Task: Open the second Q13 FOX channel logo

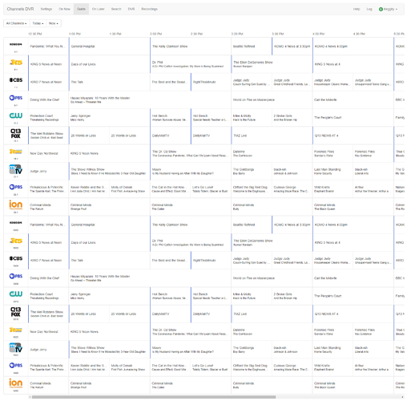Action: click(x=16, y=312)
